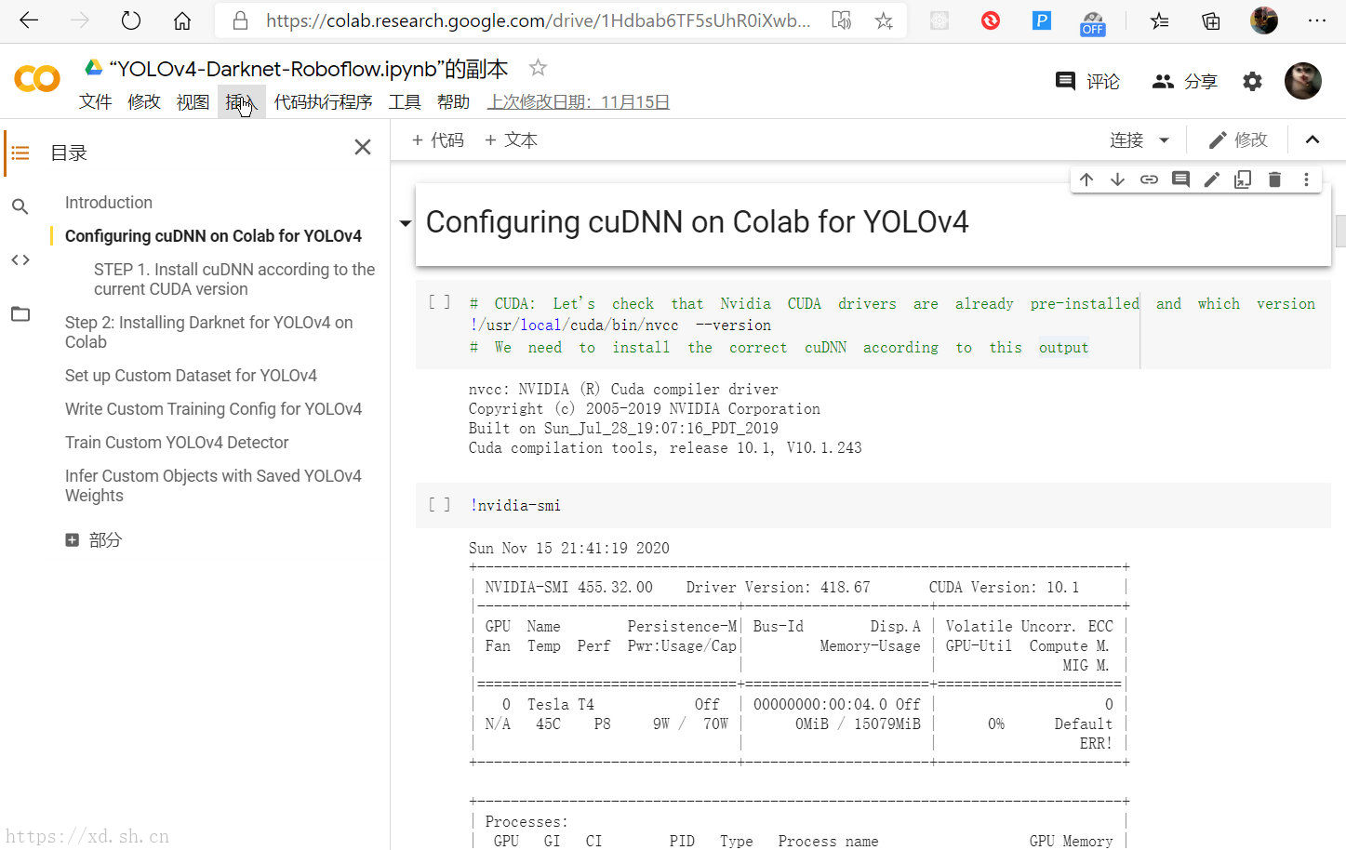This screenshot has width=1346, height=850.
Task: Open the Help menu (帮助)
Action: point(454,102)
